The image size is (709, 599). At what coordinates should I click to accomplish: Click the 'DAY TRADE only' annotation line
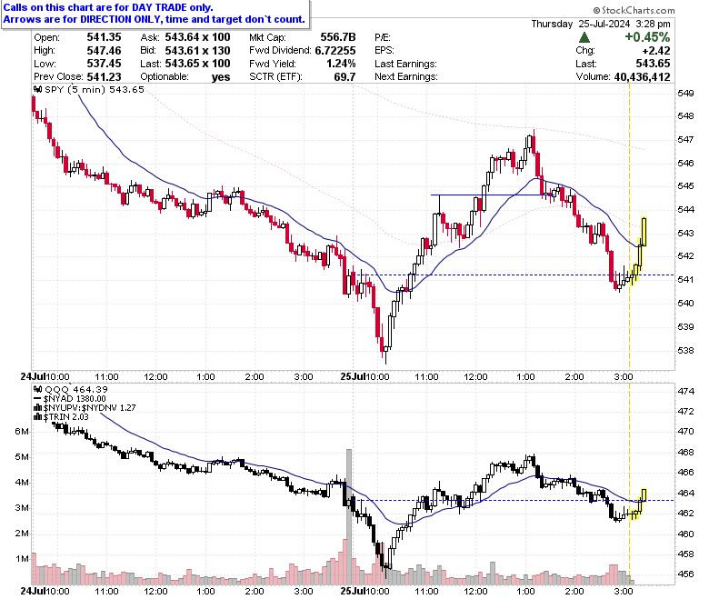(x=108, y=7)
